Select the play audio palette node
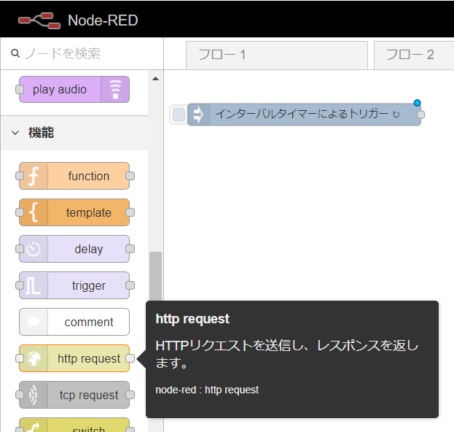This screenshot has width=454, height=432. 74,89
